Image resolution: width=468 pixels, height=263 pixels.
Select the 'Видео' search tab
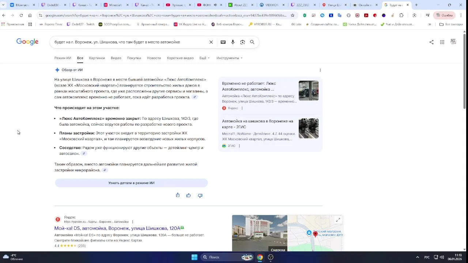tap(116, 58)
